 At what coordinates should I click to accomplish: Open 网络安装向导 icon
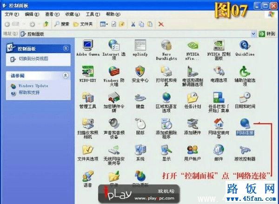(x=219, y=123)
